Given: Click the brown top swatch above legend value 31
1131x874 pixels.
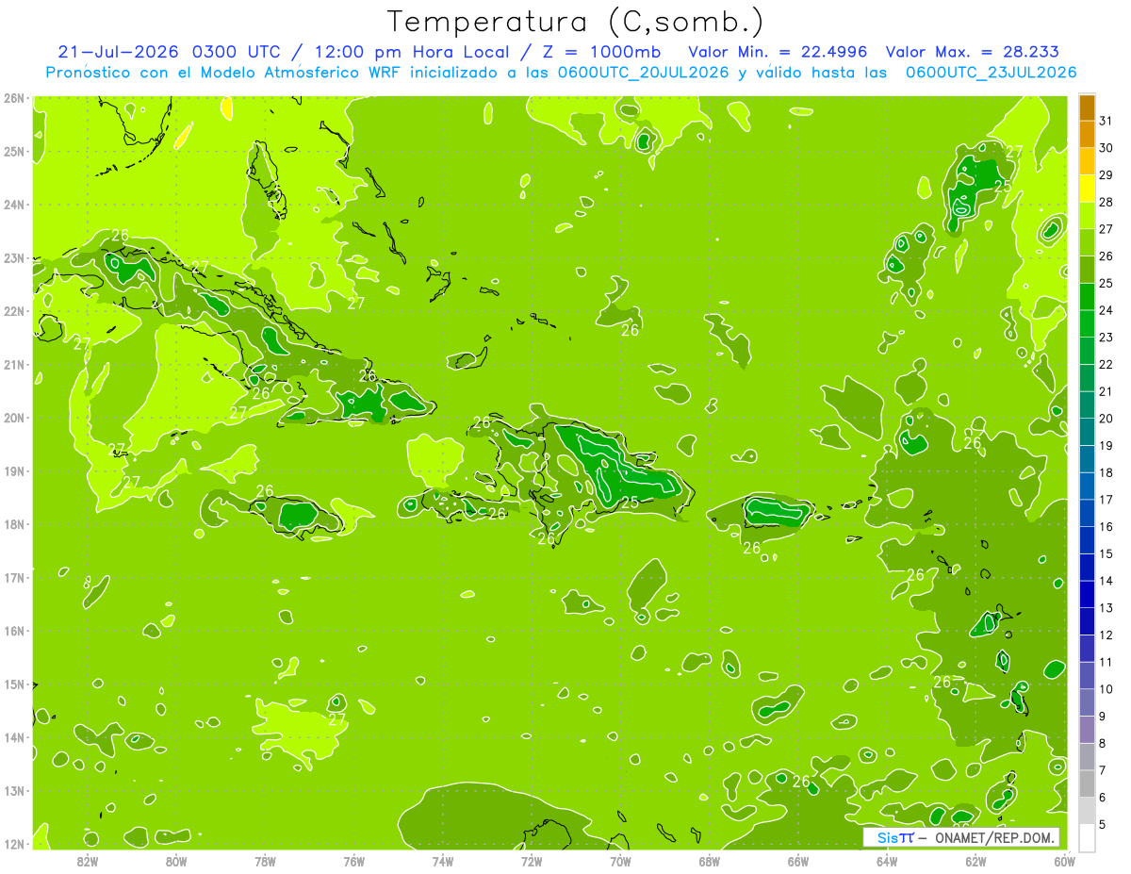Looking at the screenshot, I should tap(1087, 107).
